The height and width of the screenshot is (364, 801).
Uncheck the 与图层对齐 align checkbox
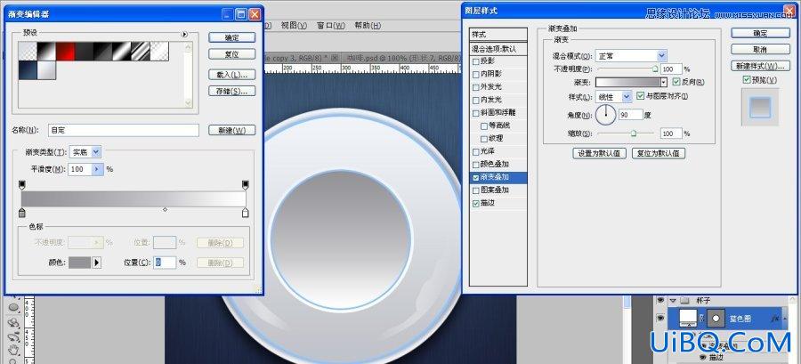click(641, 95)
